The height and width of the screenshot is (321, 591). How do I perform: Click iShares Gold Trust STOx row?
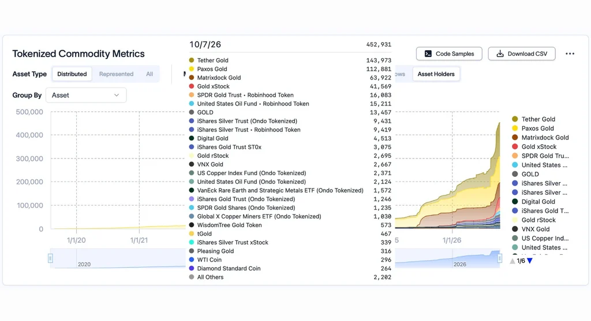pos(290,147)
